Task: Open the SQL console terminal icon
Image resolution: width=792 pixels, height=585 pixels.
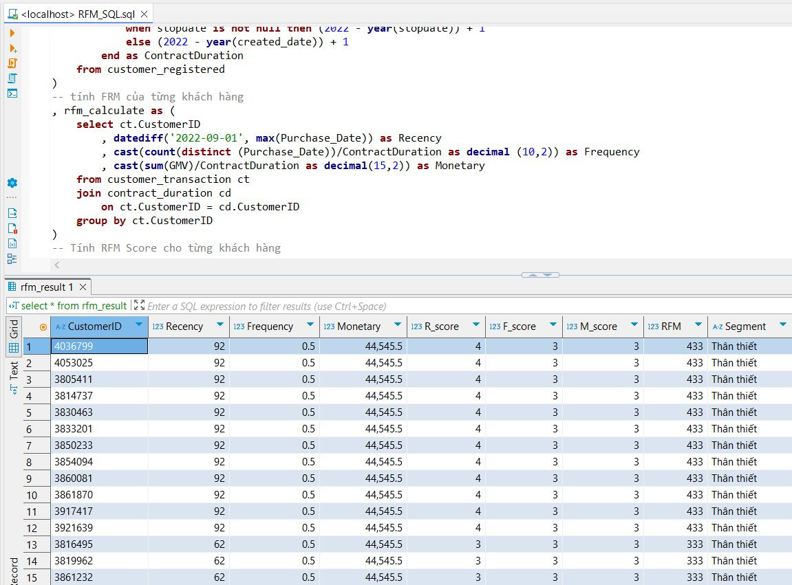Action: [x=12, y=93]
